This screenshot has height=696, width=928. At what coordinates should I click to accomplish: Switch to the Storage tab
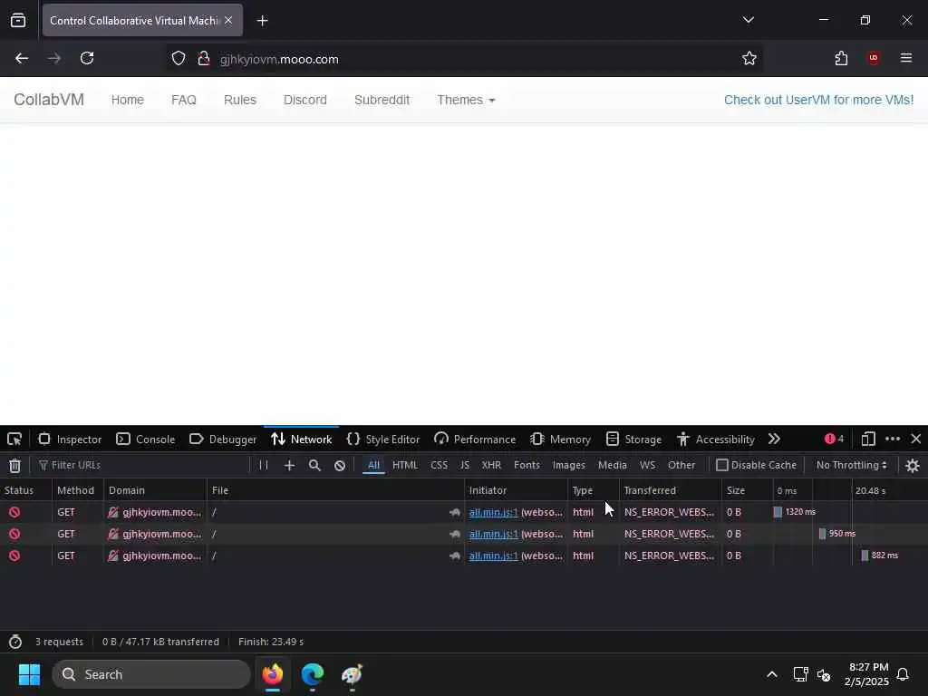[x=633, y=440]
